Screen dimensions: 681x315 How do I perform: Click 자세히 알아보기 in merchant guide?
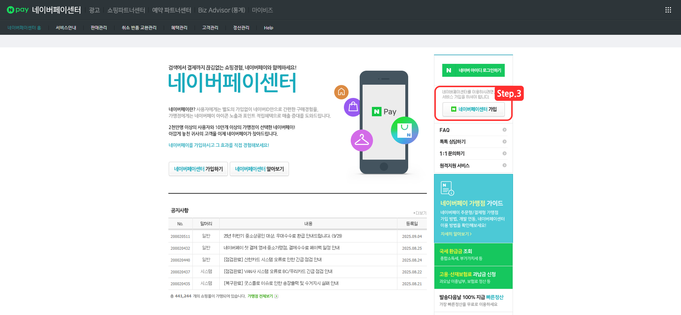point(456,234)
